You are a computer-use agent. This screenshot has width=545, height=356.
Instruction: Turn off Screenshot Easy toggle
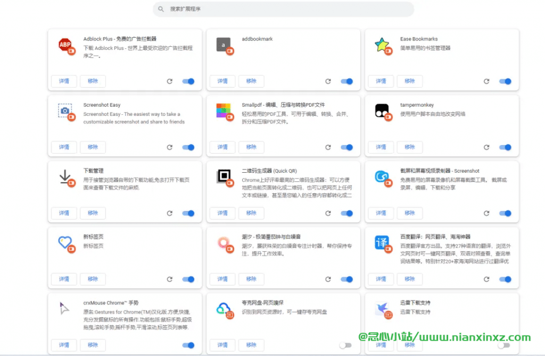point(188,147)
